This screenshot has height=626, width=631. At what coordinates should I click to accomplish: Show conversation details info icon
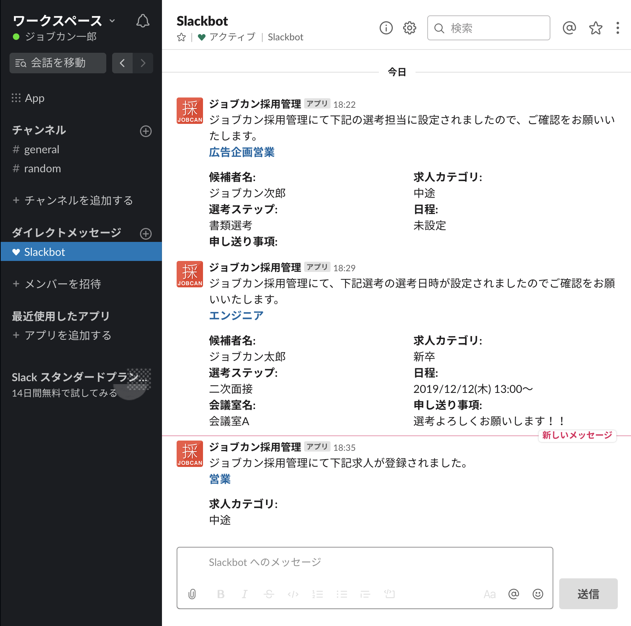[386, 28]
